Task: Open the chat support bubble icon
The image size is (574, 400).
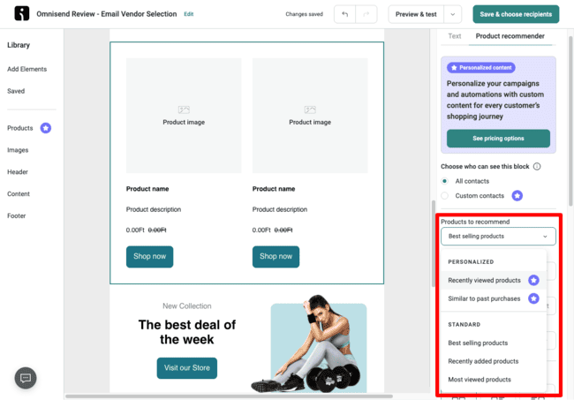Action: pyautogui.click(x=26, y=378)
